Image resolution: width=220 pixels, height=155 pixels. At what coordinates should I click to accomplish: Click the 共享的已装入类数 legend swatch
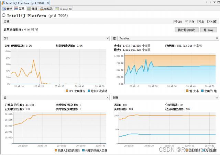[83, 150]
